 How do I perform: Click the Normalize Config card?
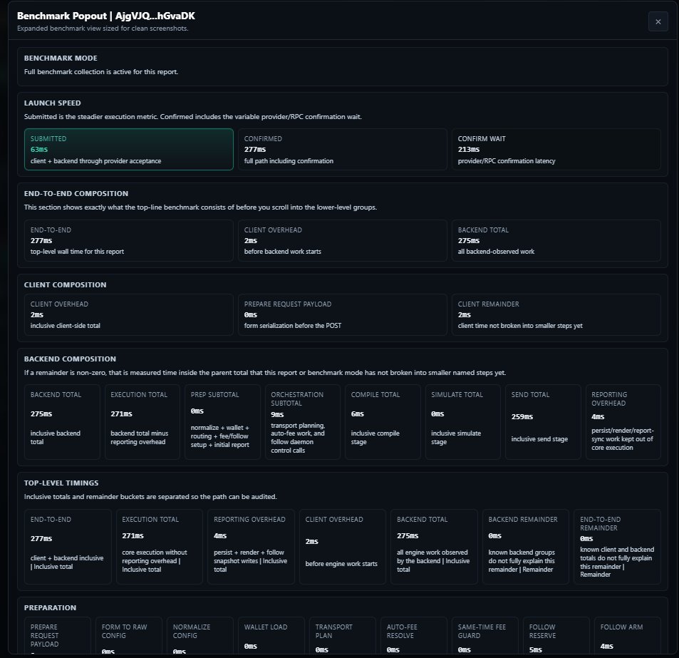tap(200, 636)
